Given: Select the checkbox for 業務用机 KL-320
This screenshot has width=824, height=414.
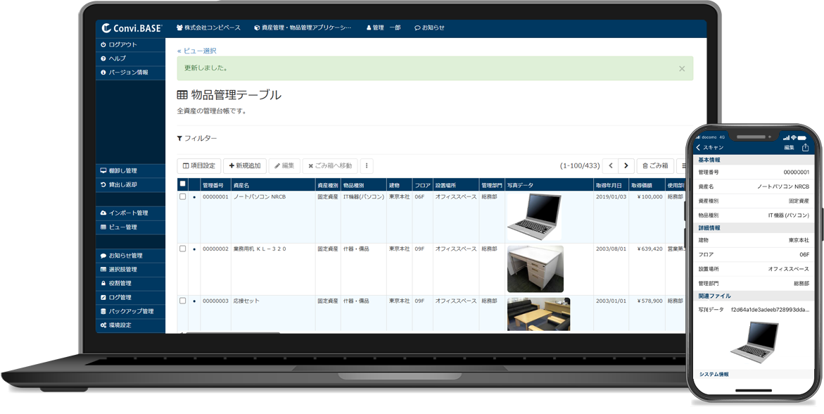Looking at the screenshot, I should pos(183,249).
